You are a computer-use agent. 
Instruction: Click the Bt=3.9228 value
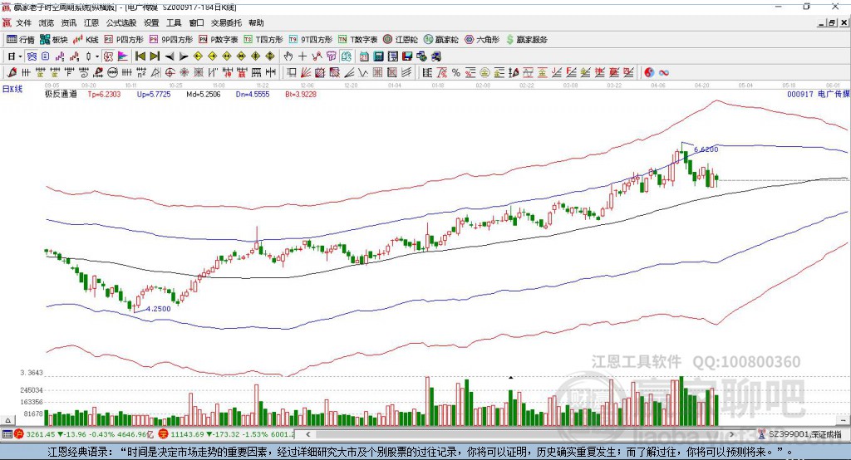[301, 94]
